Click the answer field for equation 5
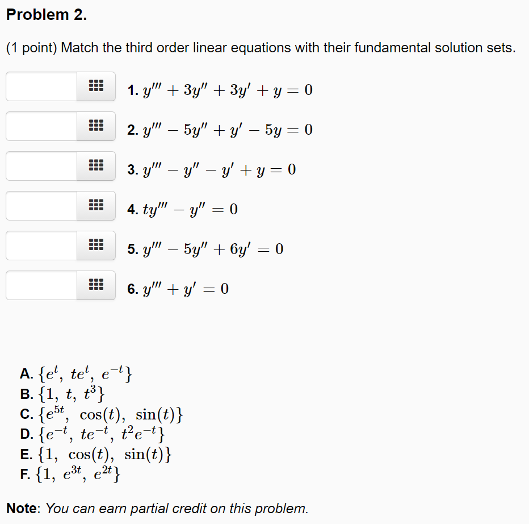This screenshot has width=529, height=524. pos(40,246)
